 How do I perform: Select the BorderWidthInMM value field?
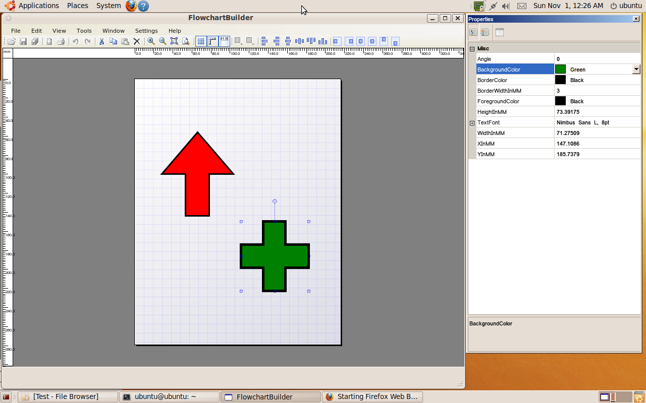598,91
